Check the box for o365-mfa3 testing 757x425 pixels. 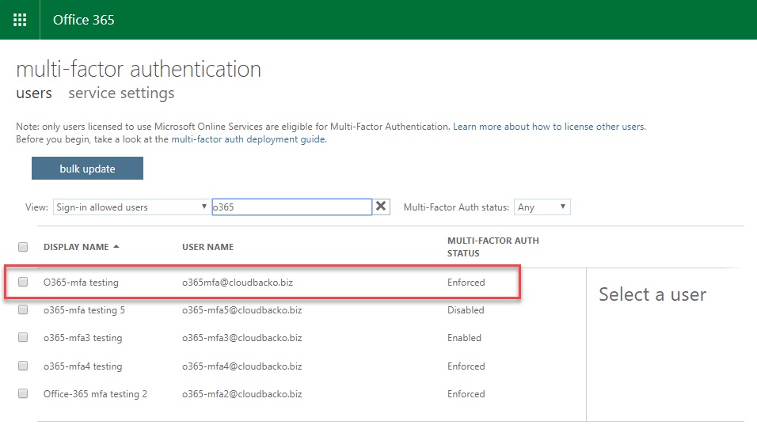pyautogui.click(x=23, y=337)
